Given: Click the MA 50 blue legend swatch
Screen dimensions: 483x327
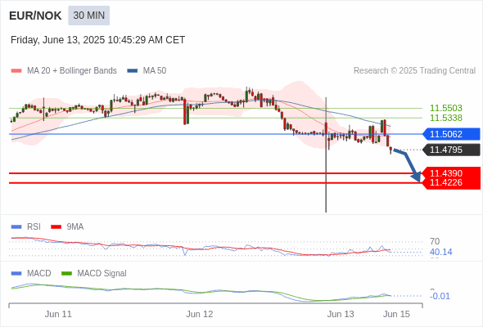Looking at the screenshot, I should pos(133,71).
